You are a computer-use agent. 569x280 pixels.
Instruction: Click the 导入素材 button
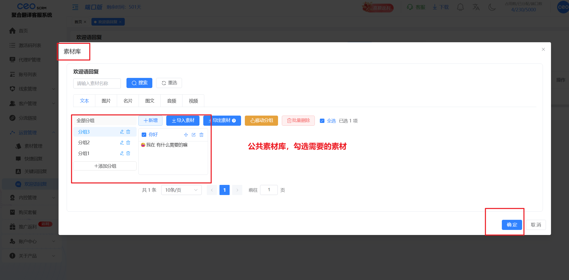coord(183,121)
